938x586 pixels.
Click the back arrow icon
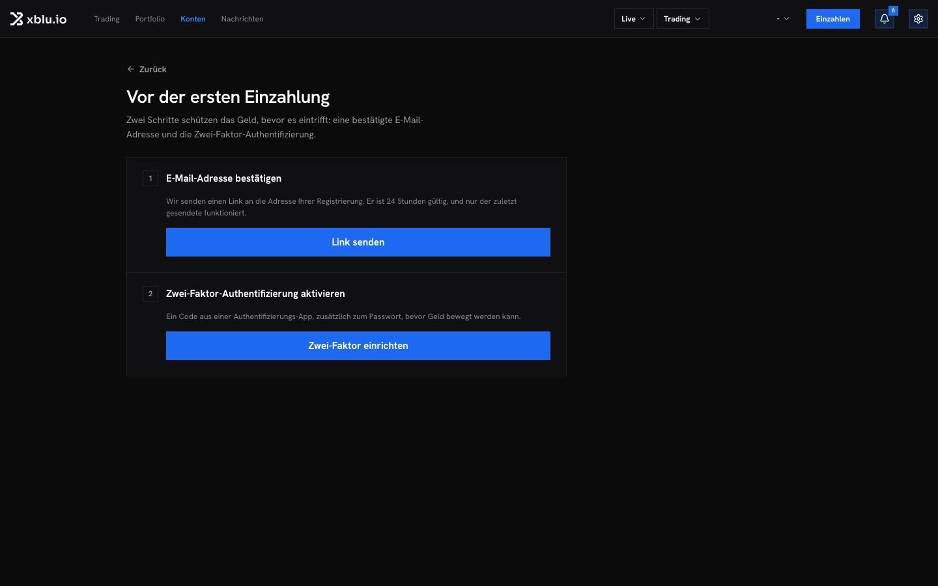pyautogui.click(x=131, y=69)
